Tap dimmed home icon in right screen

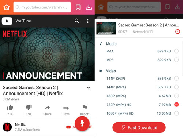point(101,7)
